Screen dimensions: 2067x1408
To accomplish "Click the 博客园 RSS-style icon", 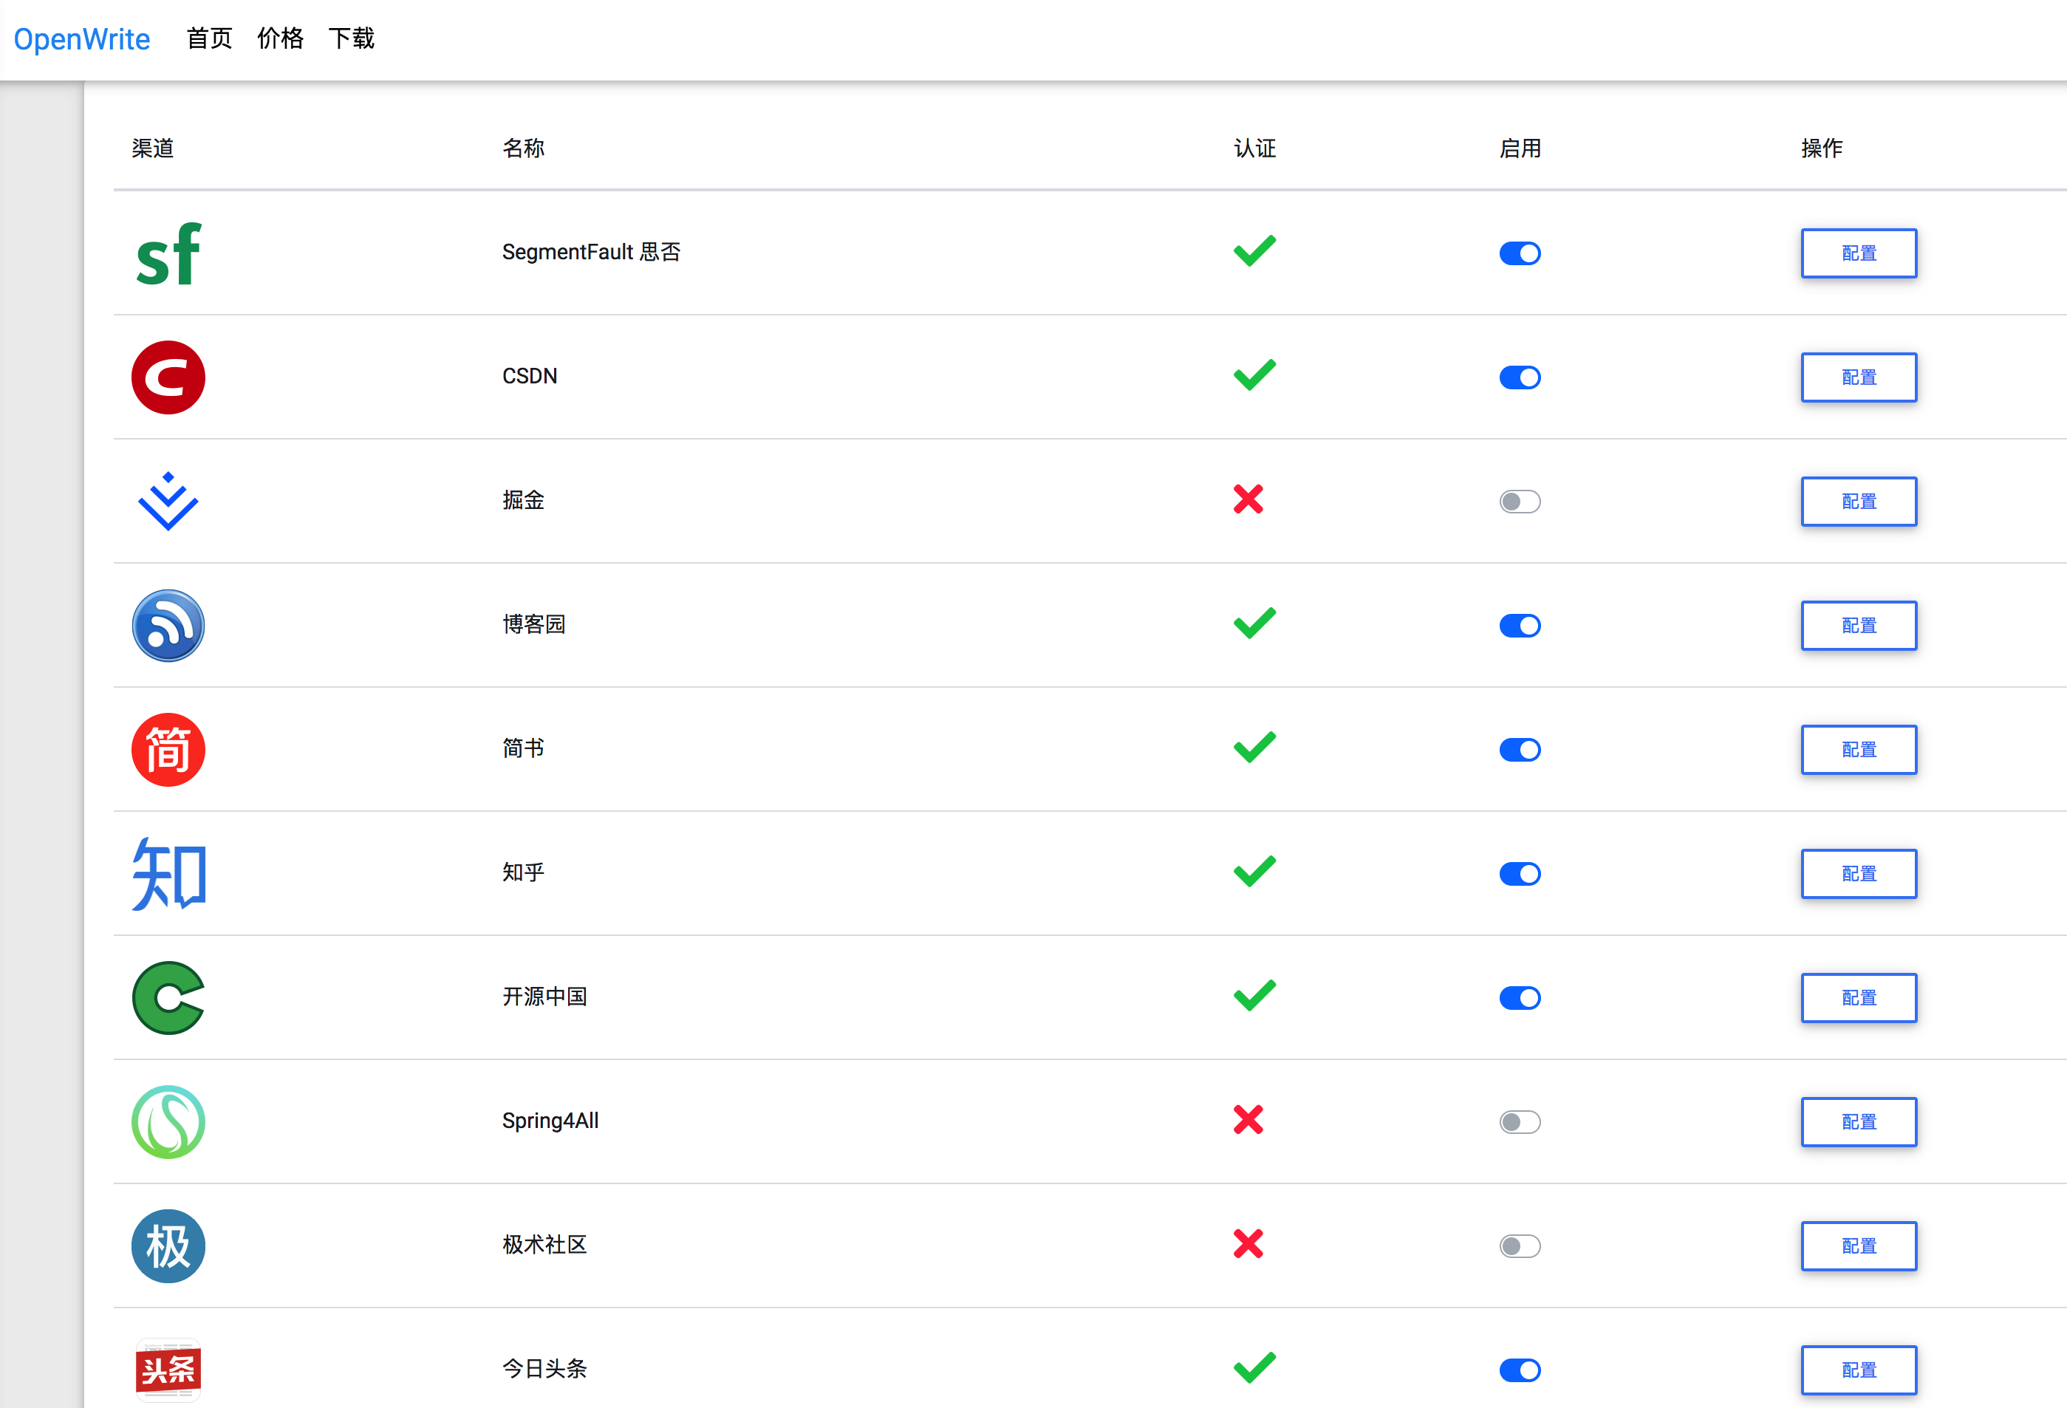I will click(x=168, y=625).
